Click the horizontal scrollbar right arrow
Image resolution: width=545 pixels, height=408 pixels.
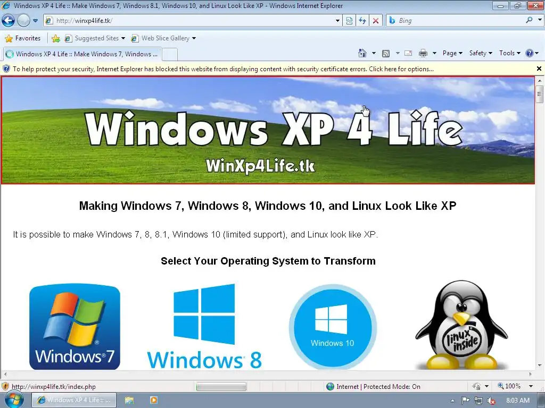coord(531,375)
